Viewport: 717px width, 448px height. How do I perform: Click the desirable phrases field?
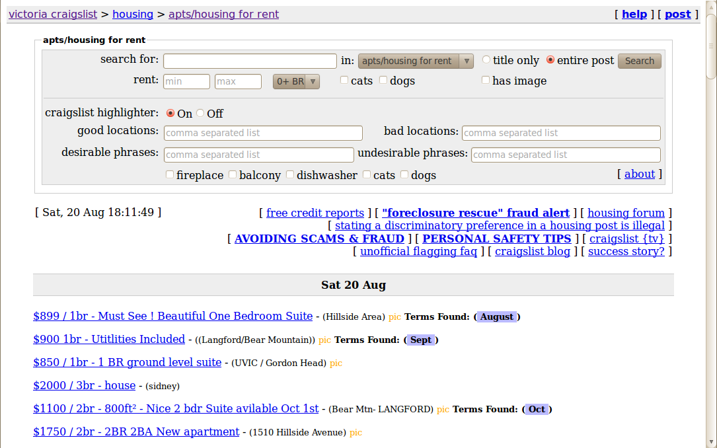pyautogui.click(x=259, y=155)
